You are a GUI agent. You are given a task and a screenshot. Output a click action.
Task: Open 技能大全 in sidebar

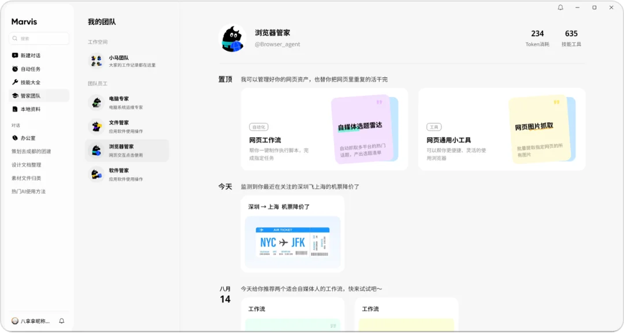pyautogui.click(x=39, y=83)
